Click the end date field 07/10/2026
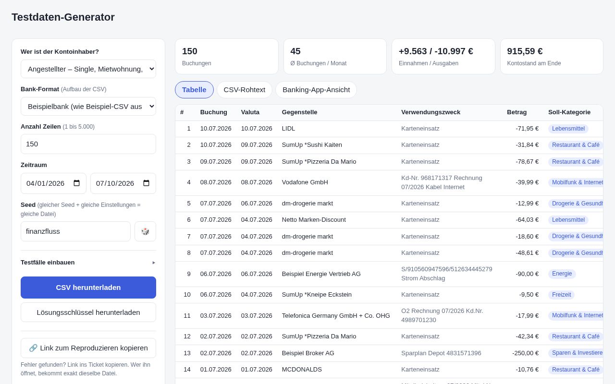Viewport: 615px width, 384px height. point(123,183)
